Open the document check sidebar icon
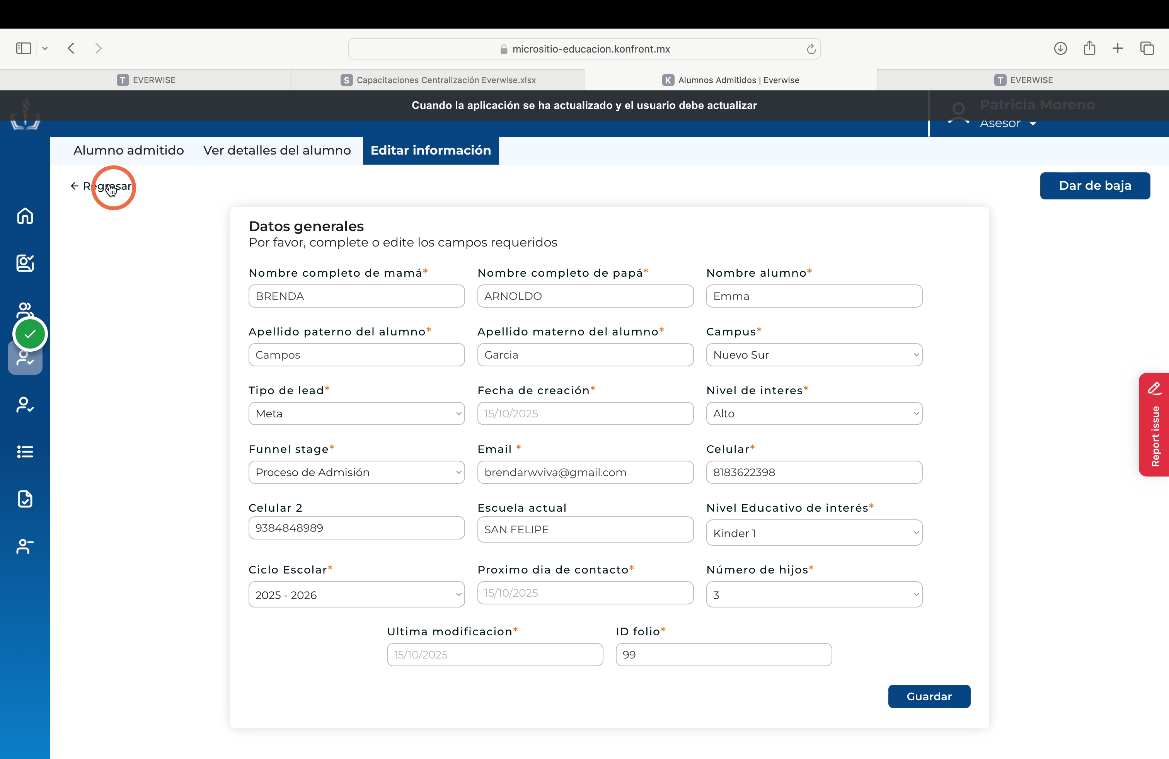 pyautogui.click(x=25, y=499)
